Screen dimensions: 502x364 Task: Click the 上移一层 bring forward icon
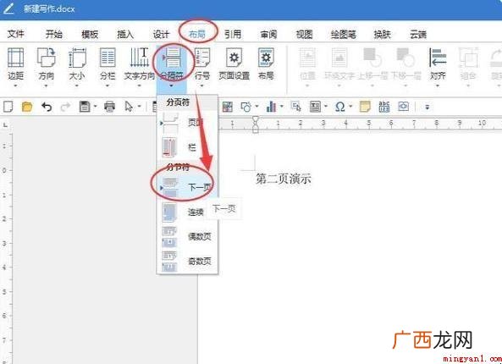372,58
